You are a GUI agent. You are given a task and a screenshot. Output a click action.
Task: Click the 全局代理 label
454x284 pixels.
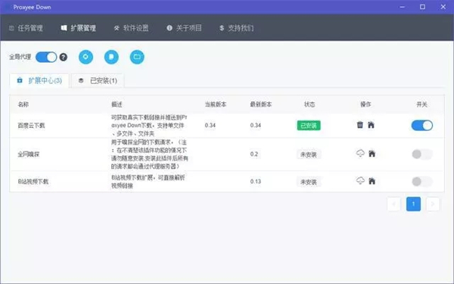[x=20, y=57]
